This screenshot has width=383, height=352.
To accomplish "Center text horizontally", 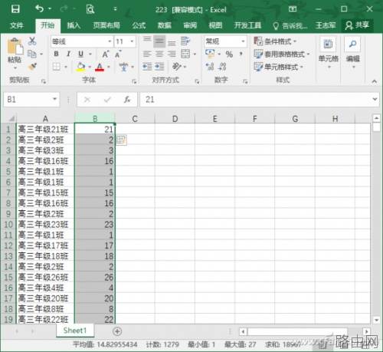I will click(x=159, y=54).
